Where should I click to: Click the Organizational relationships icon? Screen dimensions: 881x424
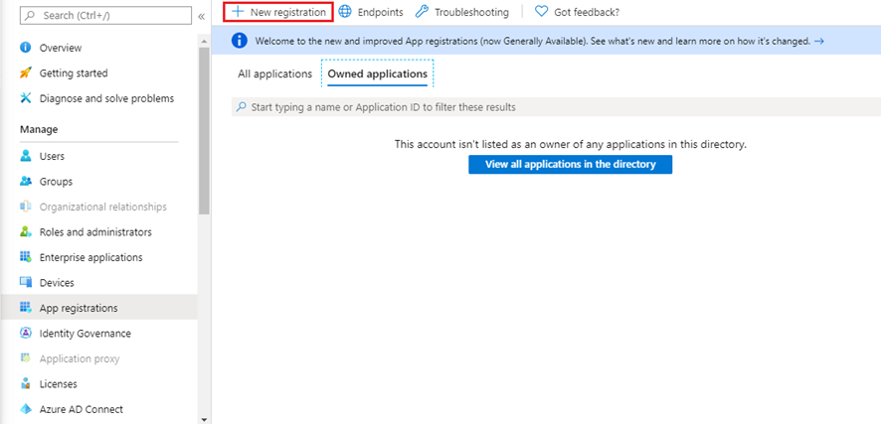pyautogui.click(x=25, y=207)
